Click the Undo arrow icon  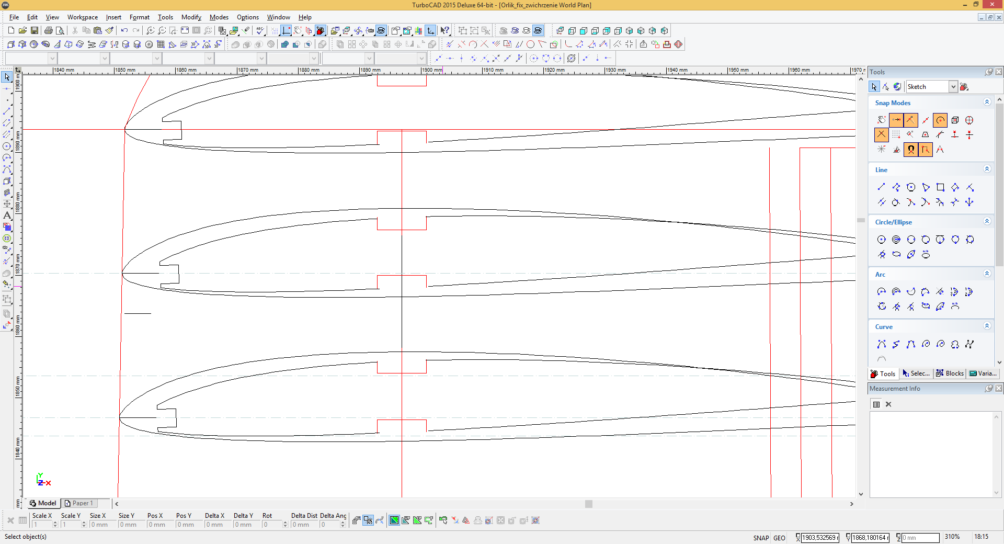click(x=124, y=31)
